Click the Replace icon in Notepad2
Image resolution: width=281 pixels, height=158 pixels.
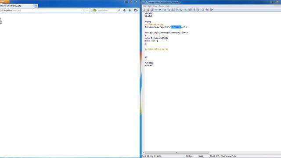tap(181, 10)
